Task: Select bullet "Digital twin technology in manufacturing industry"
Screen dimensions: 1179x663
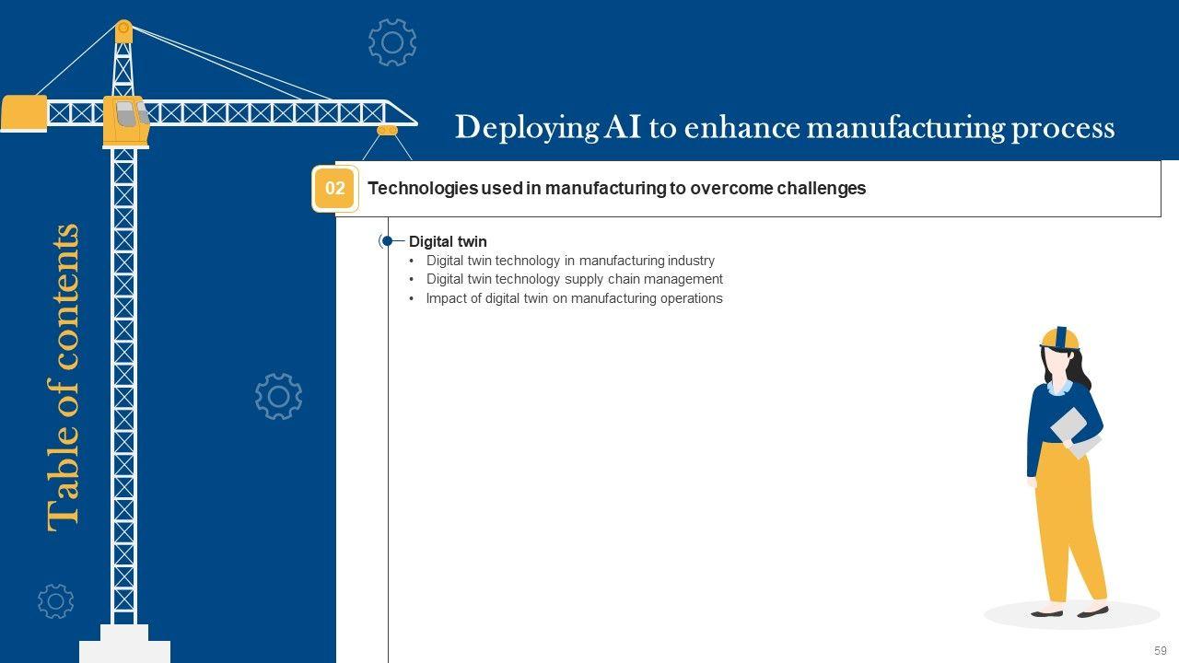Action: 570,261
